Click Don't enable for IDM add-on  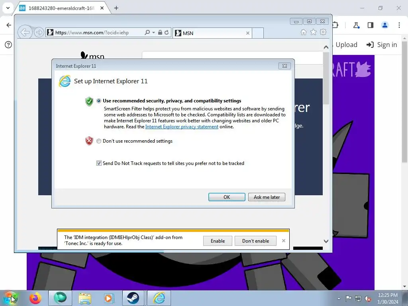click(x=255, y=241)
